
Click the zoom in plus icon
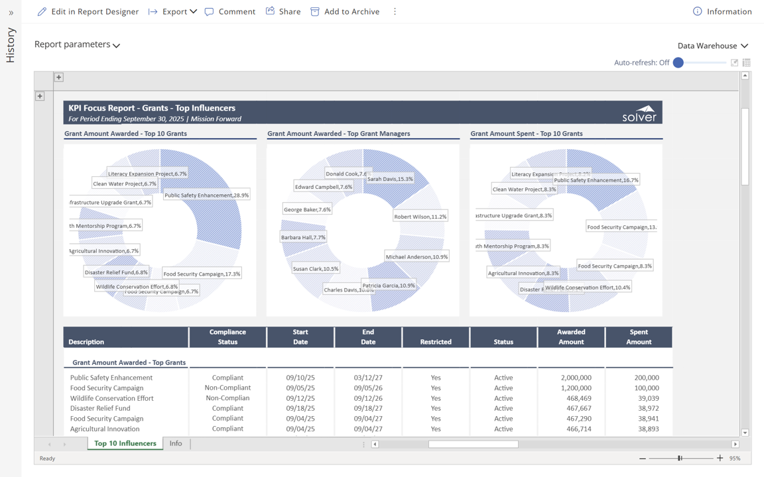[720, 458]
